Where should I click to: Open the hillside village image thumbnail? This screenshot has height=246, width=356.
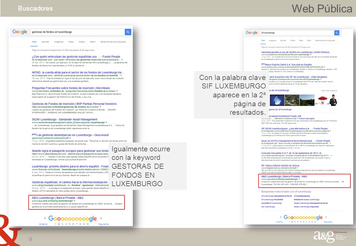292,100
